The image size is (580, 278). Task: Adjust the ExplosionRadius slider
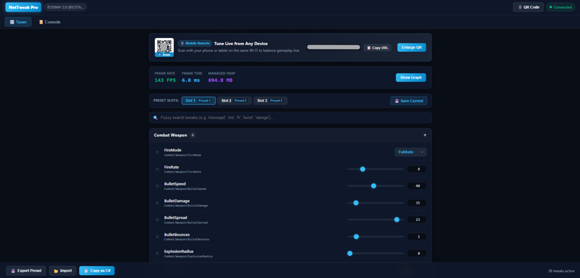coord(375,253)
